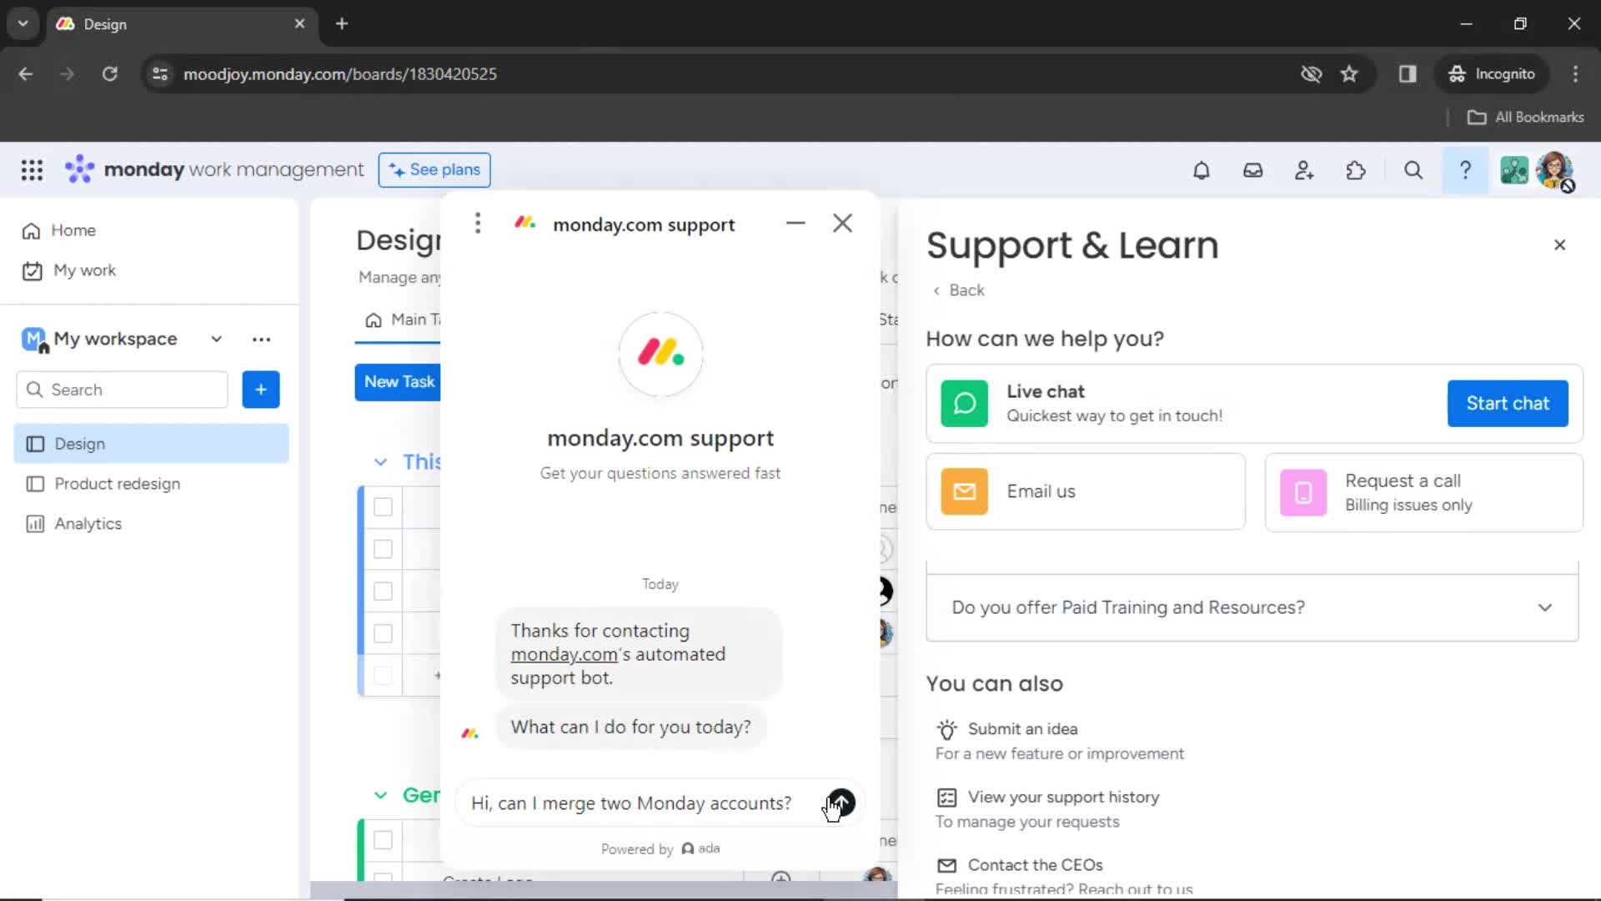Click the monday logo icon in header
Viewport: 1601px width, 901px height.
coord(80,169)
